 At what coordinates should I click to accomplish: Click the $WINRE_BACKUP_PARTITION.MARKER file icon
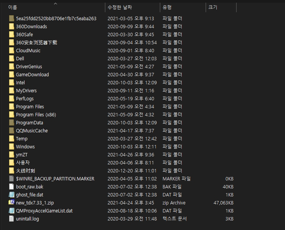click(x=11, y=179)
